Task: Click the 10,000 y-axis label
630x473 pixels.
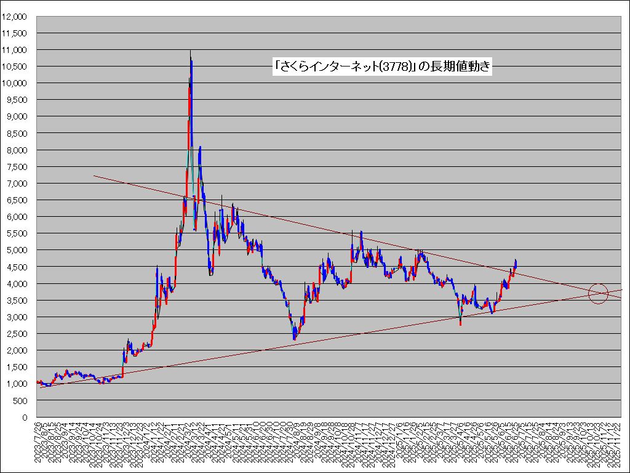Action: coord(15,84)
